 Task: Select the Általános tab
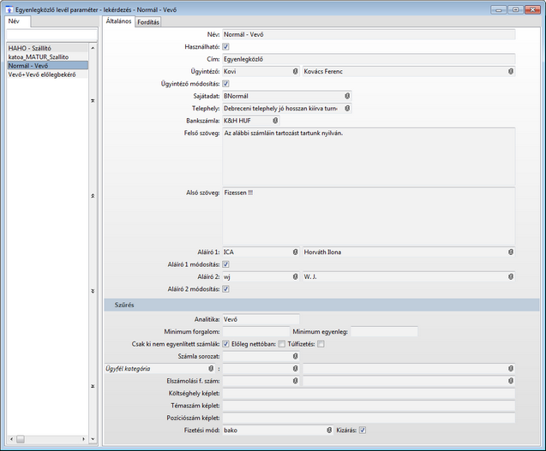[119, 21]
